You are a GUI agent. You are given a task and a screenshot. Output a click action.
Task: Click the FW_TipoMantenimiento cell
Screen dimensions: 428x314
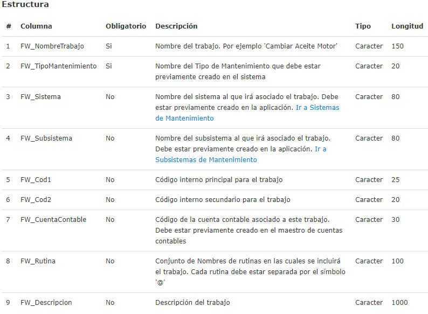pos(58,66)
